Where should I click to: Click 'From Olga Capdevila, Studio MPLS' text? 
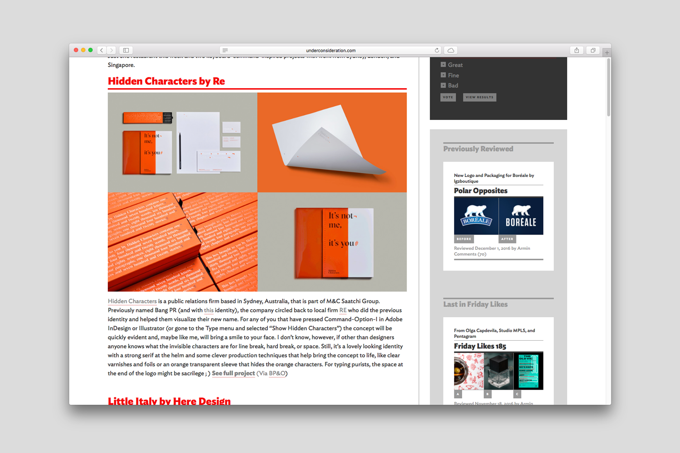point(494,333)
